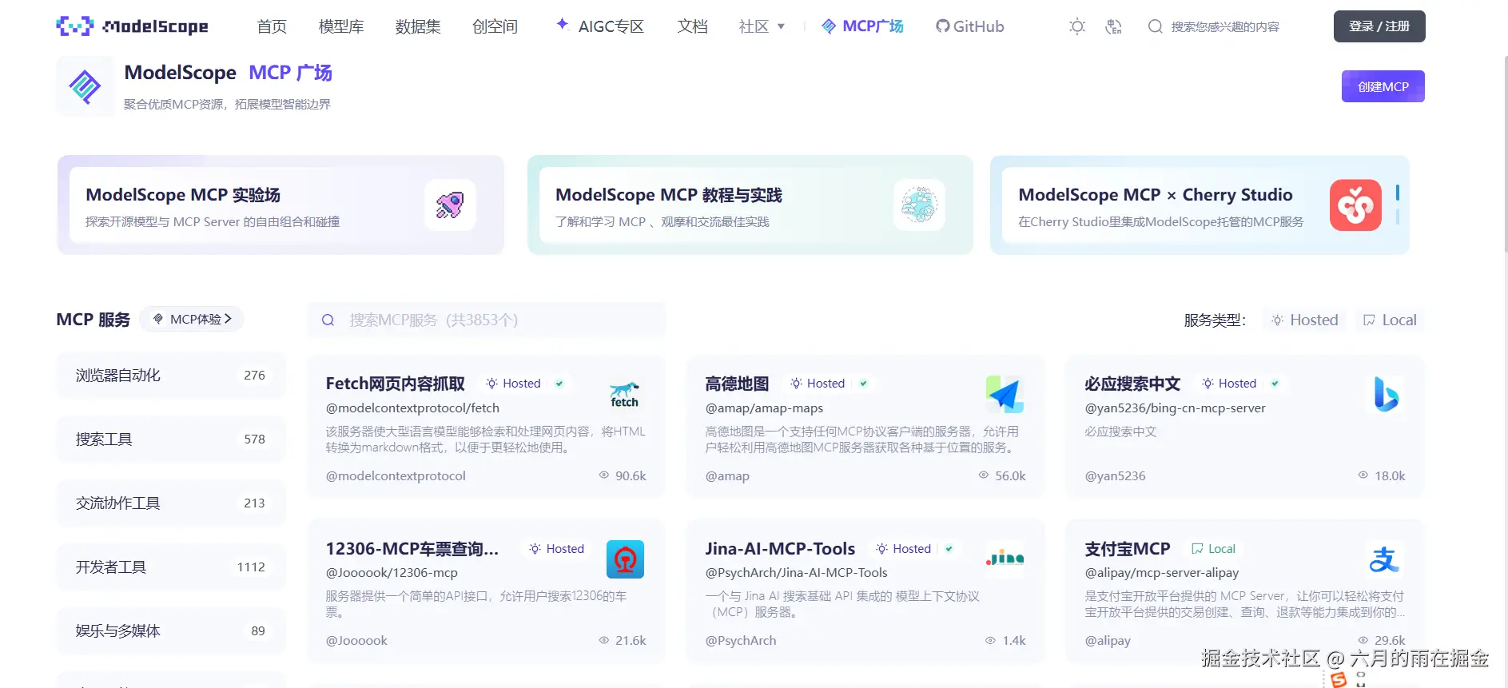1508x688 pixels.
Task: Click green verified check on 必应搜索中文 card
Action: (x=1275, y=384)
